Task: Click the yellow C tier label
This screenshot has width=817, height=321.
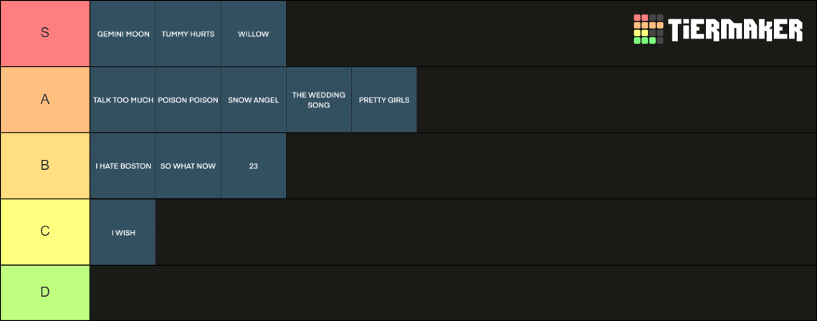Action: (45, 232)
